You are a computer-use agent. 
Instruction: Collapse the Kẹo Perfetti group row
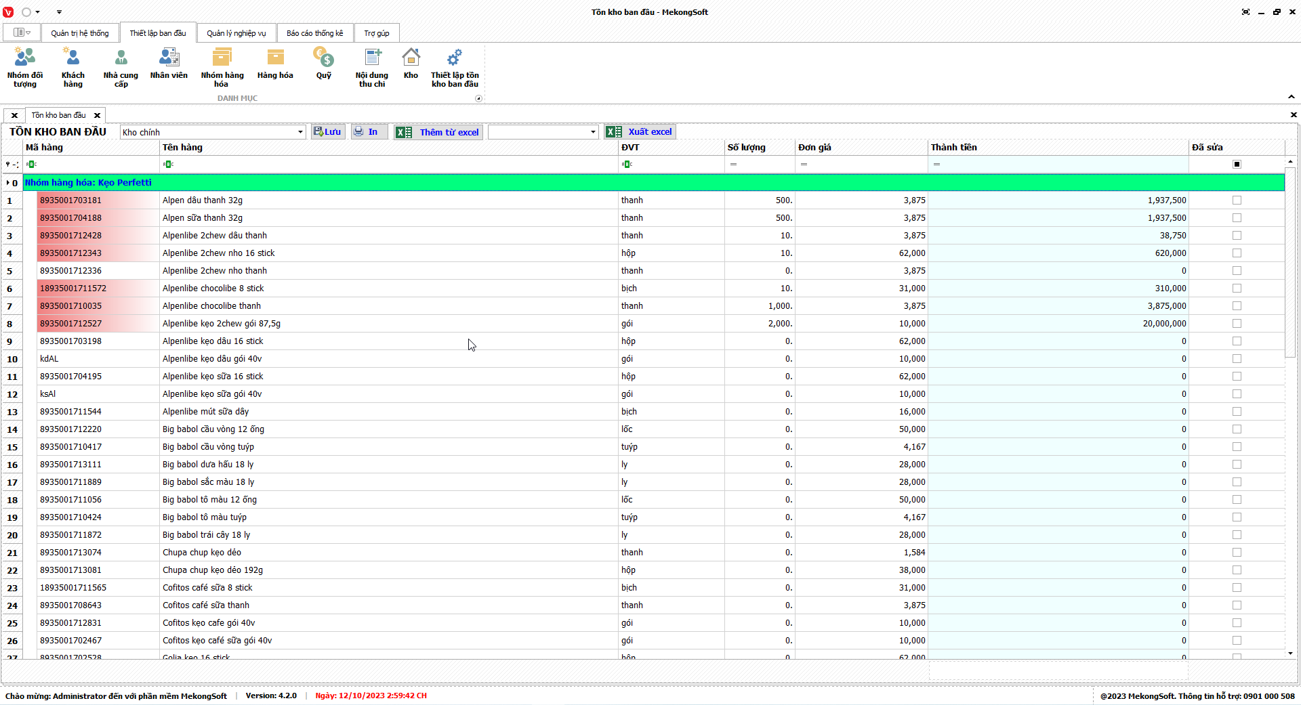(7, 183)
